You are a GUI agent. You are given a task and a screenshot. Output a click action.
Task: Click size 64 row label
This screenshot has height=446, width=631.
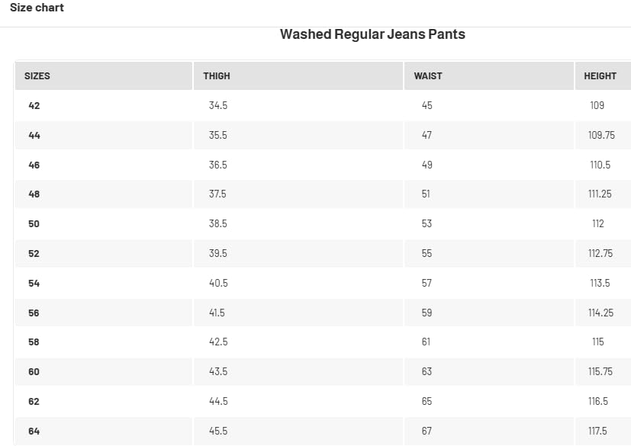(34, 431)
